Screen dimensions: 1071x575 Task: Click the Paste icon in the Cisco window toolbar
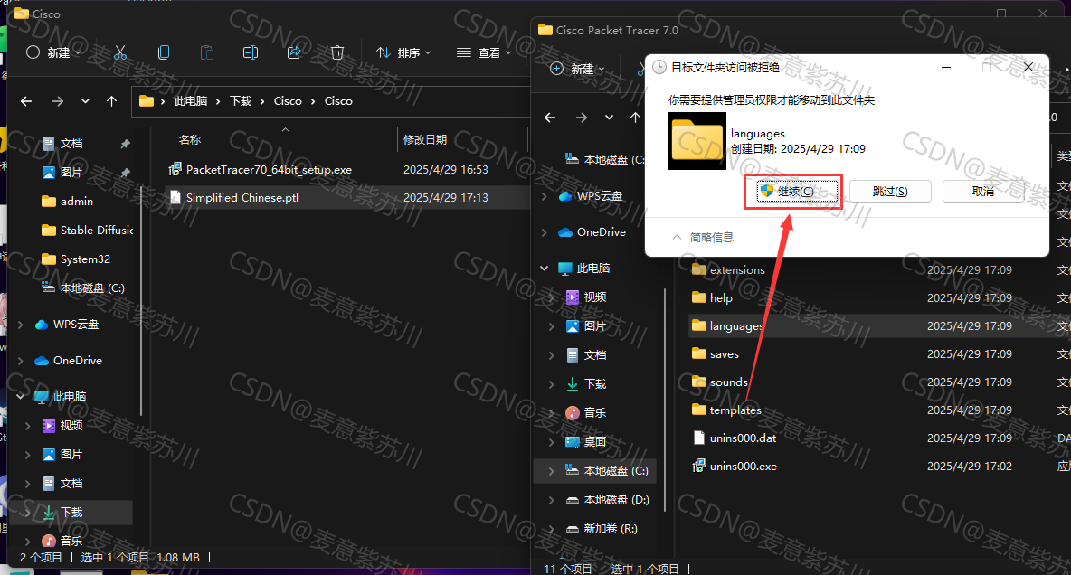207,52
